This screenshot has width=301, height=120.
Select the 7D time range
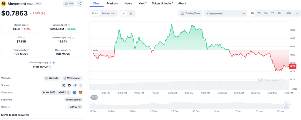(x=259, y=13)
